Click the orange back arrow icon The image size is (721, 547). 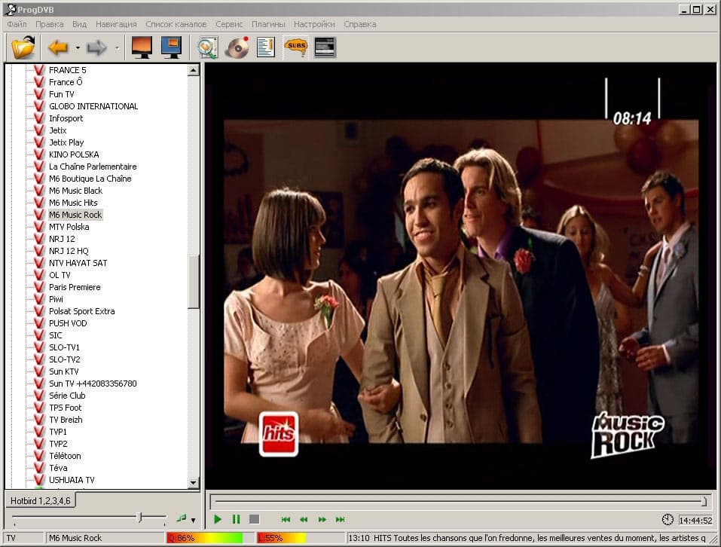pos(59,47)
